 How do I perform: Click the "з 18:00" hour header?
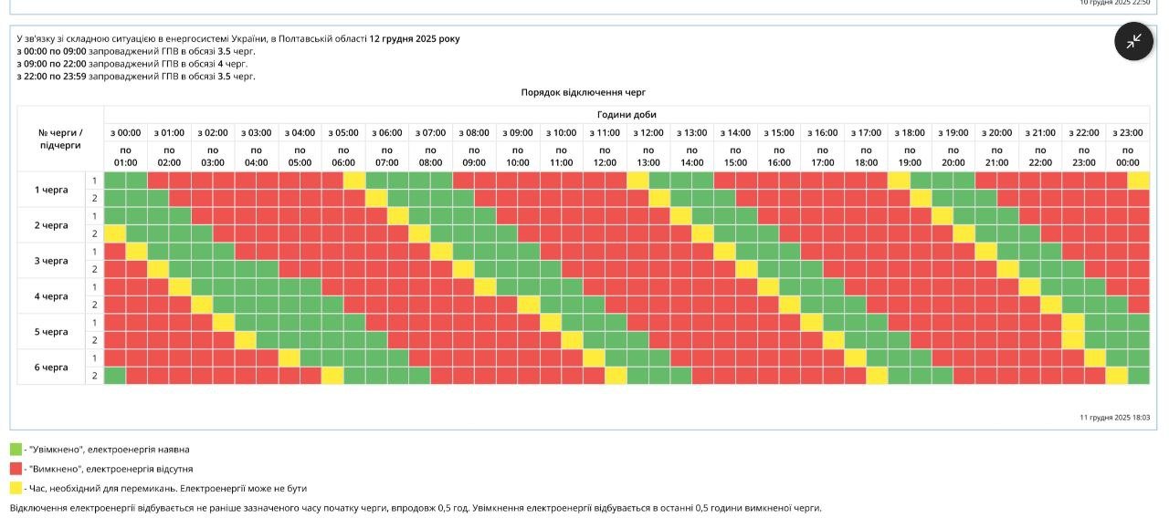pyautogui.click(x=910, y=132)
